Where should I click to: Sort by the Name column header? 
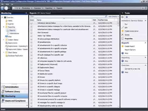pyautogui.click(x=64, y=20)
